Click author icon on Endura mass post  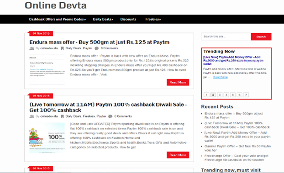[x=32, y=48]
